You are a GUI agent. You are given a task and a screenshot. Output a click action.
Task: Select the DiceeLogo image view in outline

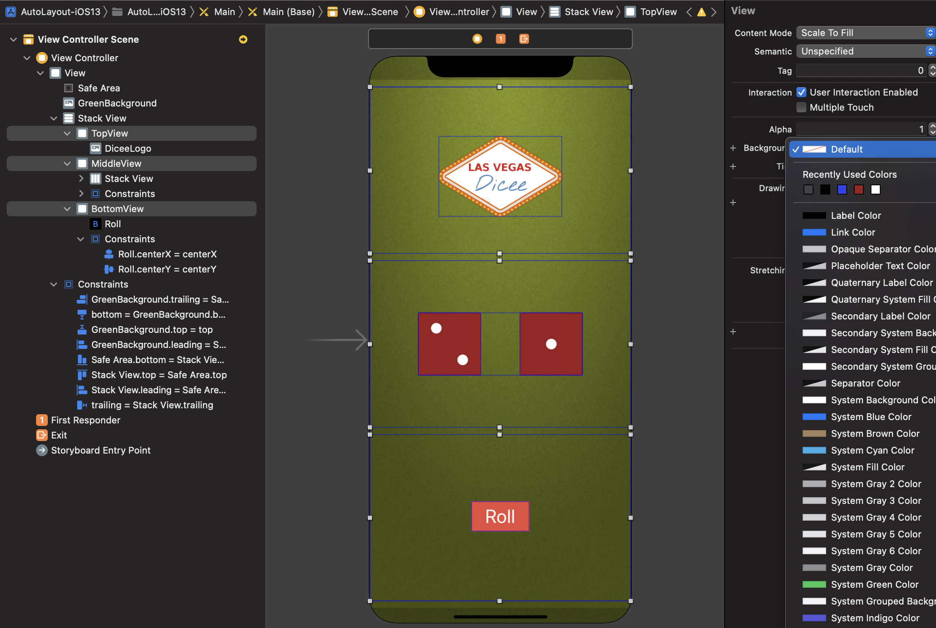(x=127, y=148)
